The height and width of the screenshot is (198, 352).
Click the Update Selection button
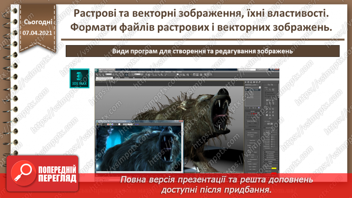point(253,127)
